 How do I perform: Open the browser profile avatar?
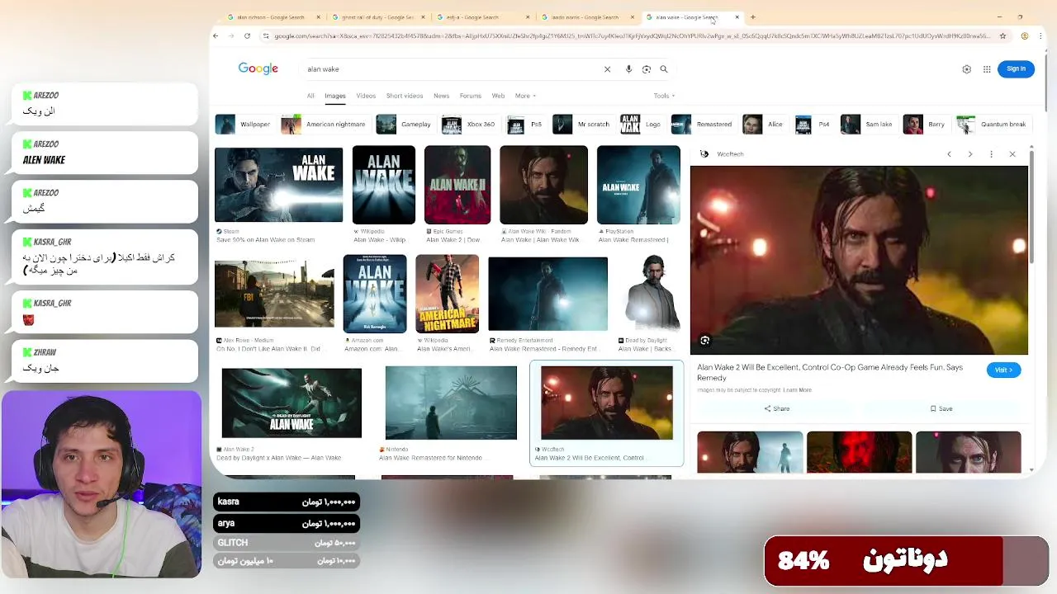pos(1025,36)
